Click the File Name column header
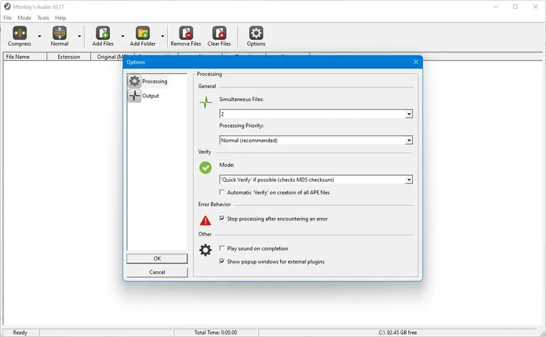 tap(25, 57)
